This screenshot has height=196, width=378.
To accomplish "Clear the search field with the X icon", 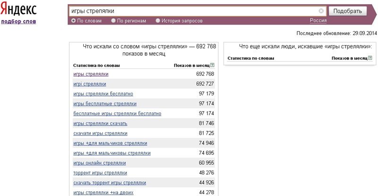I will click(x=321, y=11).
